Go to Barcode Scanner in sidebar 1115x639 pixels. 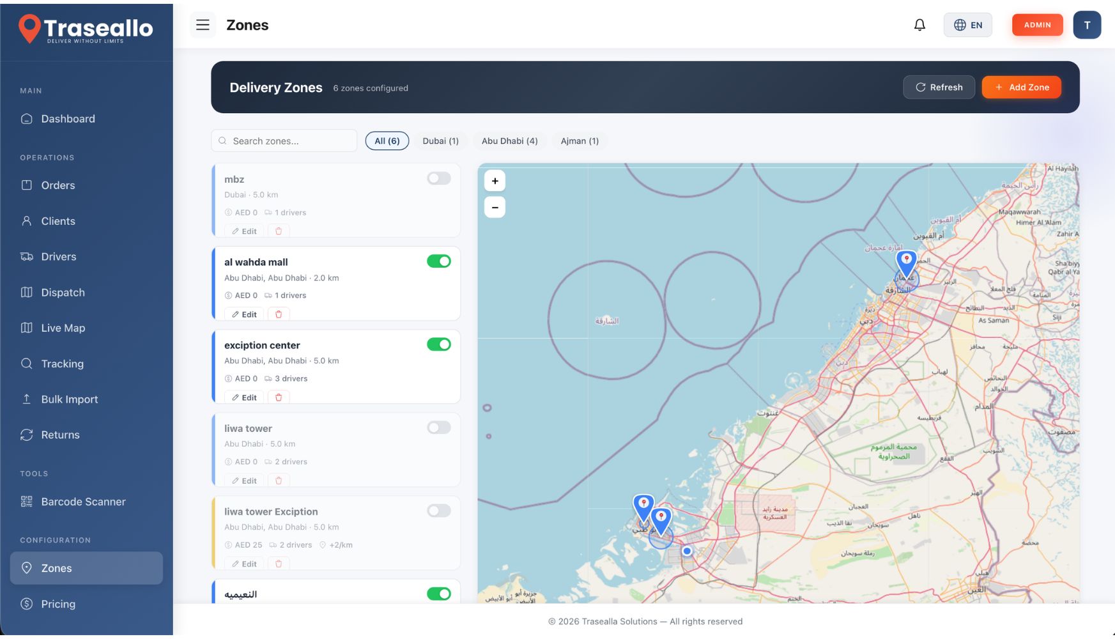(x=83, y=502)
